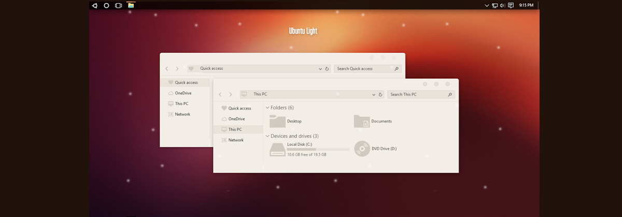
Task: Open address history dropdown in This PC window
Action: pyautogui.click(x=374, y=95)
